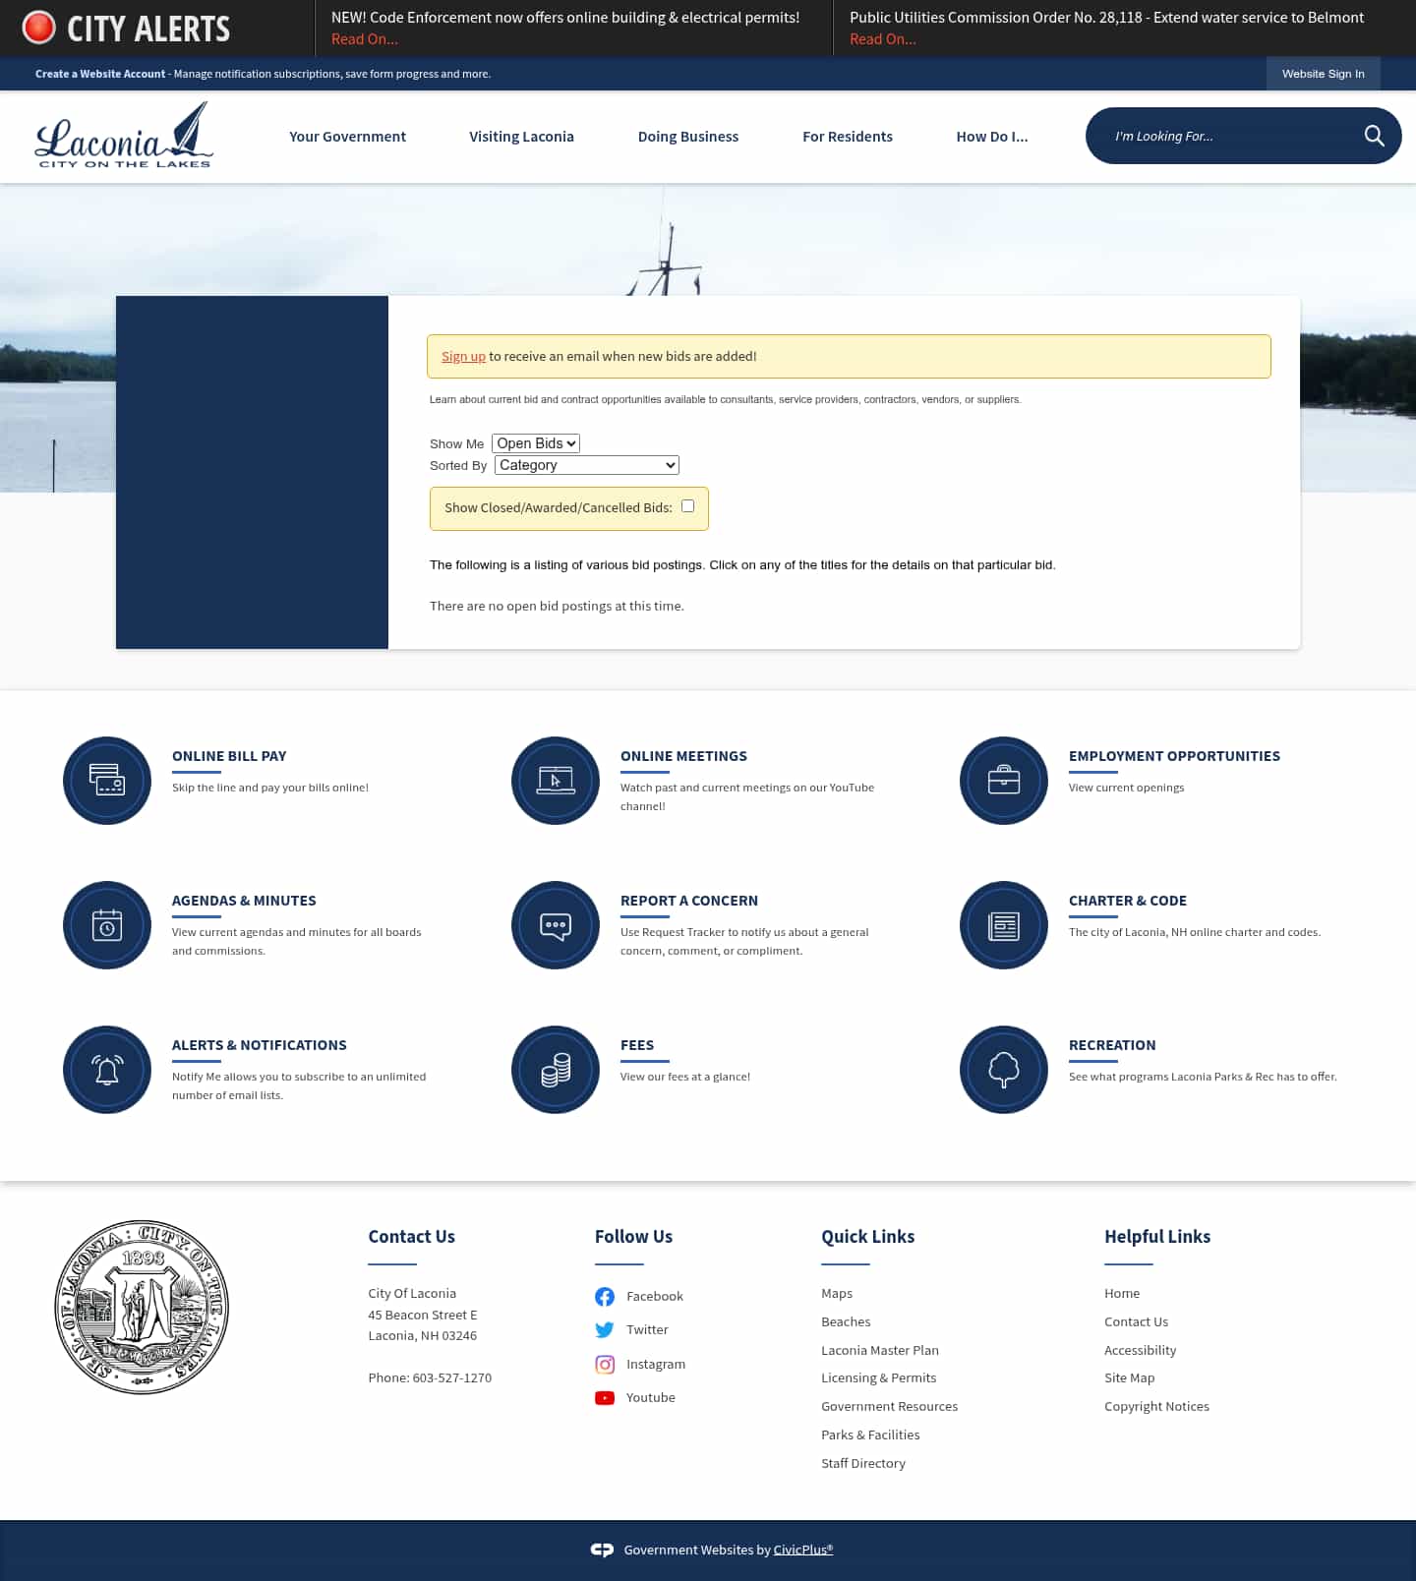This screenshot has width=1416, height=1581.
Task: Click the Maps quick link
Action: click(x=837, y=1294)
